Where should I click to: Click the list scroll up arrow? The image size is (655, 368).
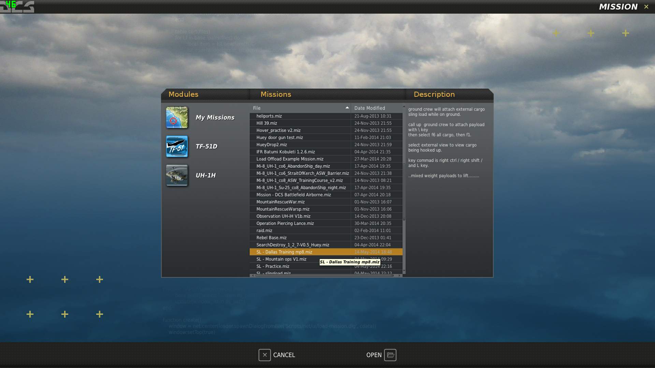coord(404,107)
